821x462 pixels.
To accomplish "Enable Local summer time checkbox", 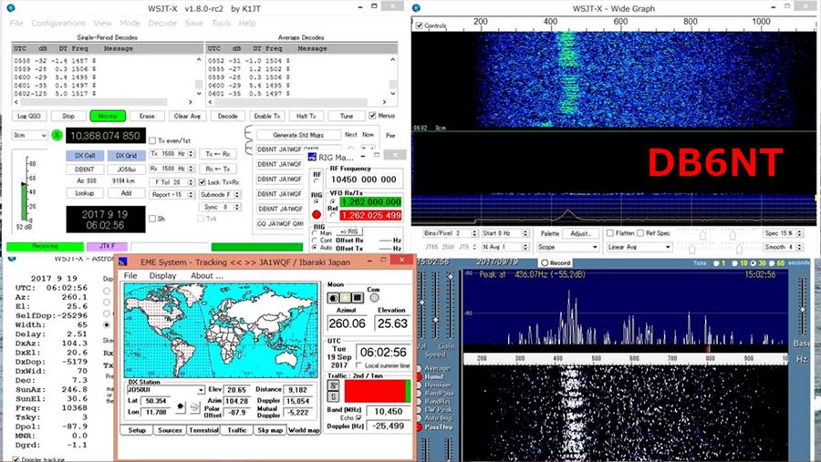I will tap(359, 365).
